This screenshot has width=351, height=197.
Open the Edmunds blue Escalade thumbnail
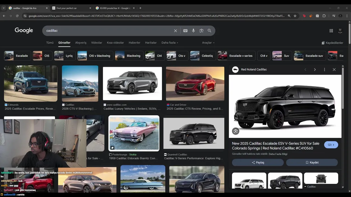click(31, 83)
